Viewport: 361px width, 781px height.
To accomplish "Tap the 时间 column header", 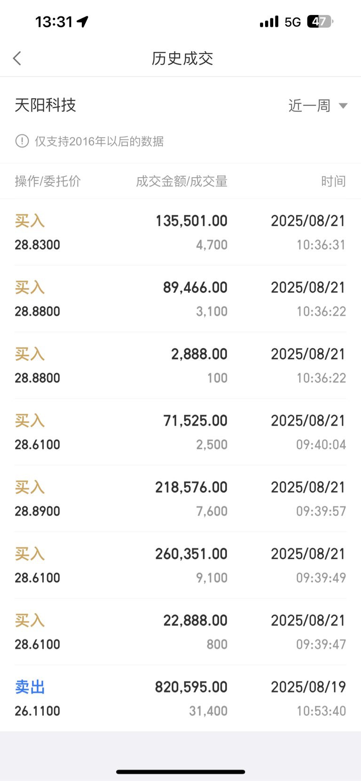I will pos(334,181).
